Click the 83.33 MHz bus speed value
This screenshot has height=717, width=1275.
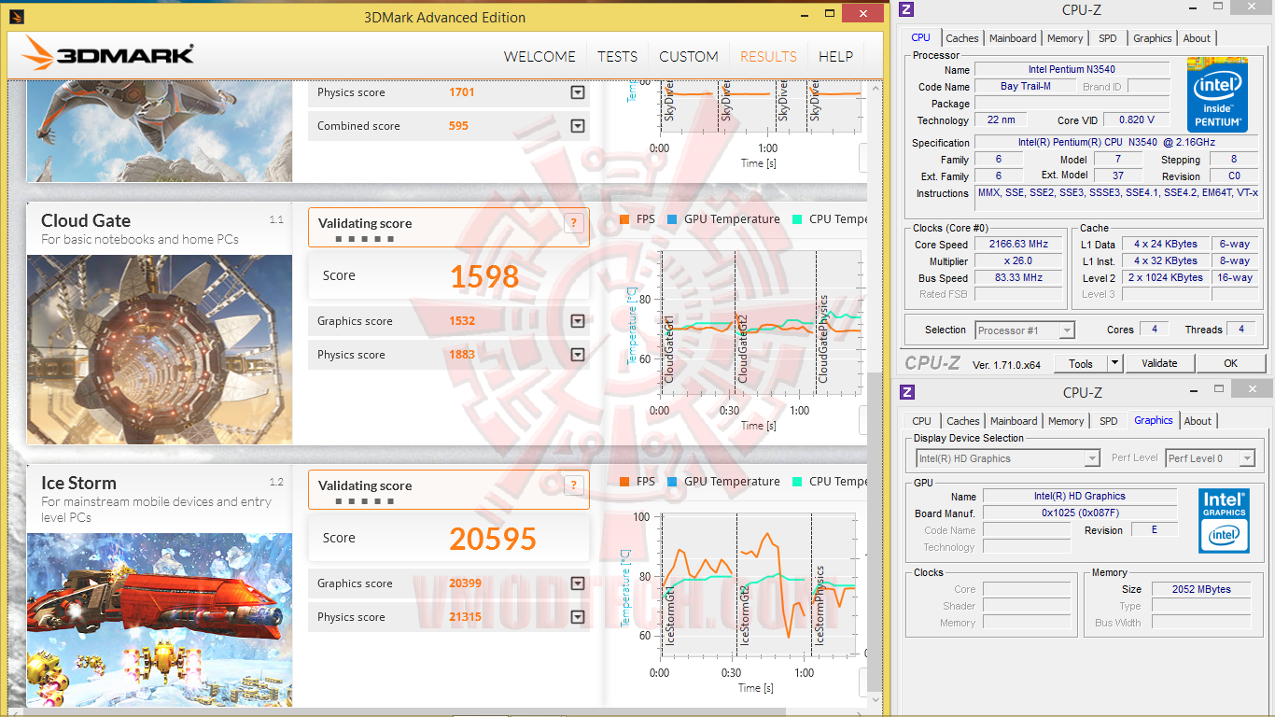coord(1018,277)
